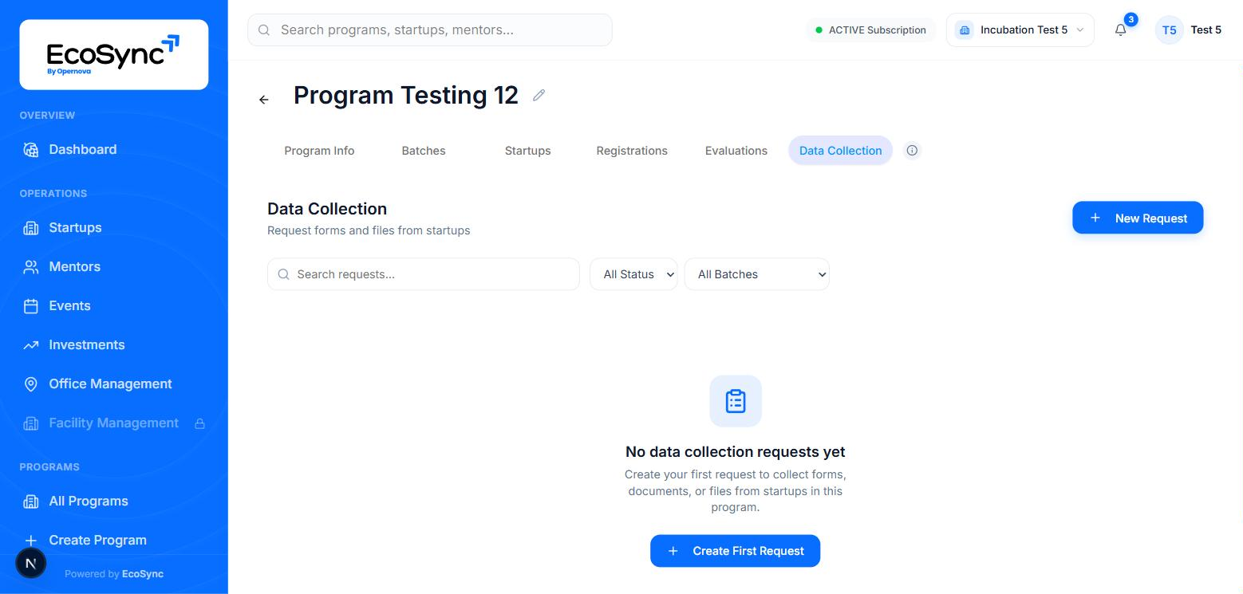Image resolution: width=1243 pixels, height=594 pixels.
Task: Open the Events sidebar item
Action: [69, 305]
